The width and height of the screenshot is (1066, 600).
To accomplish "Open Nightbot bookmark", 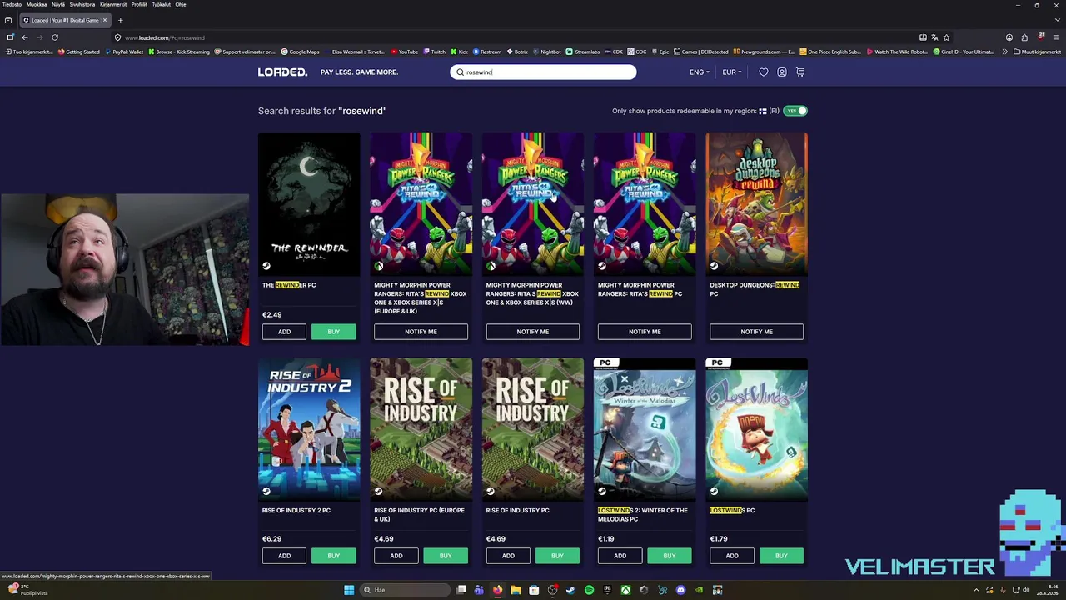I will pyautogui.click(x=546, y=52).
